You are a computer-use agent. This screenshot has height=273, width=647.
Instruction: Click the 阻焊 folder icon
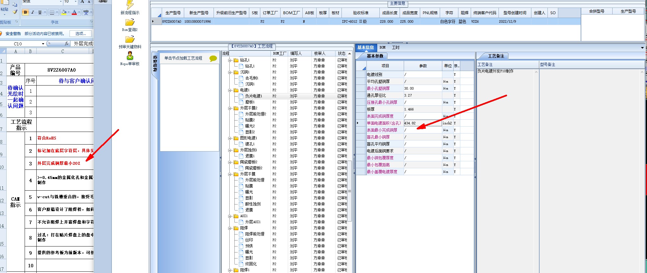tap(236, 228)
